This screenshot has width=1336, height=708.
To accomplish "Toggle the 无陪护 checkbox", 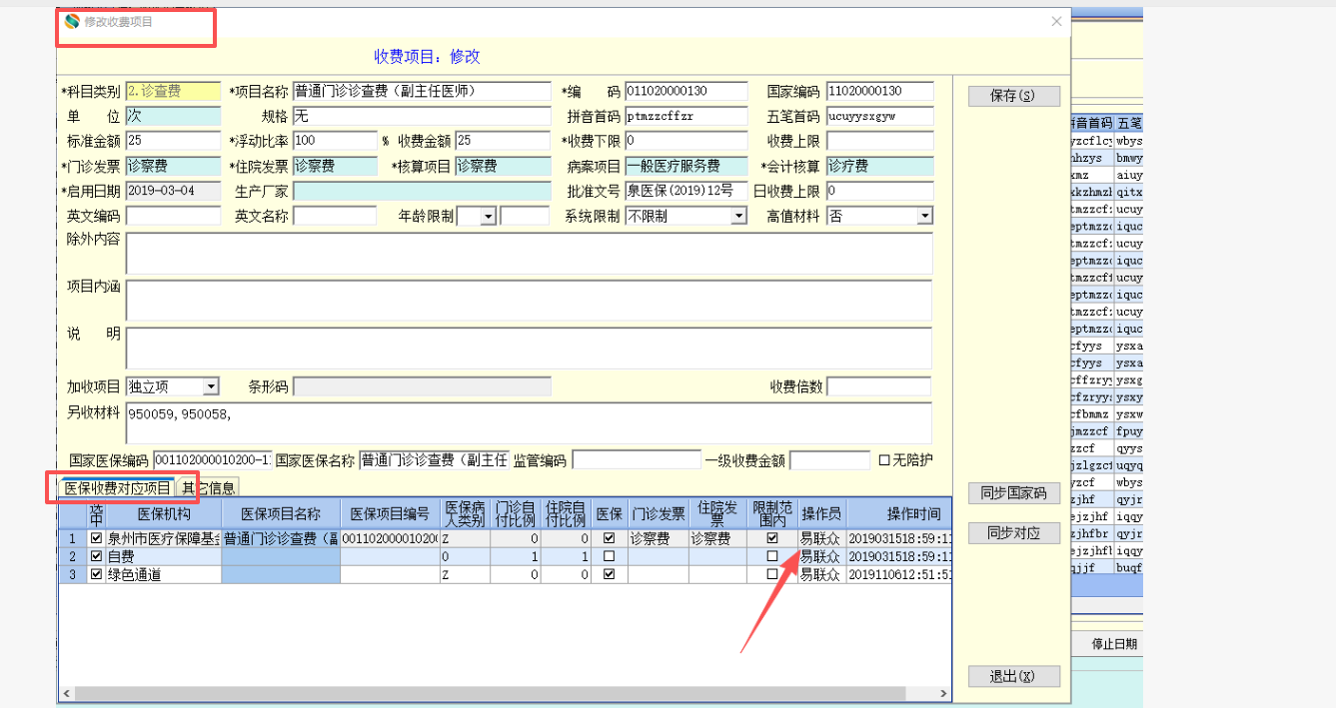I will coord(883,460).
